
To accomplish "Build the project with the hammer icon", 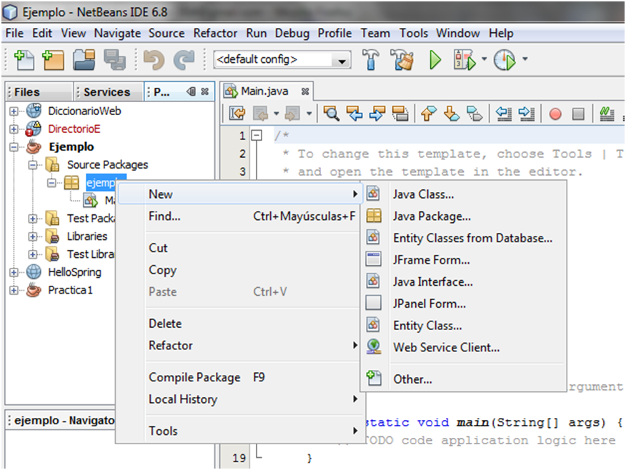I will pyautogui.click(x=372, y=59).
